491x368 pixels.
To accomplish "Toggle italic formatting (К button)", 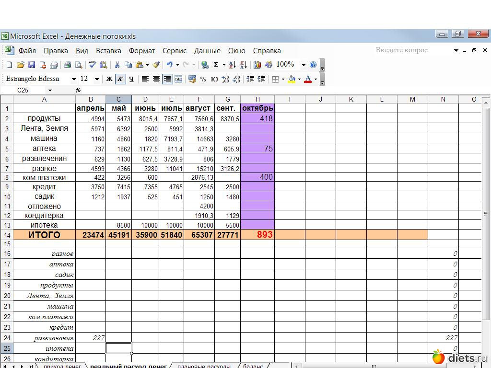I will pos(120,79).
